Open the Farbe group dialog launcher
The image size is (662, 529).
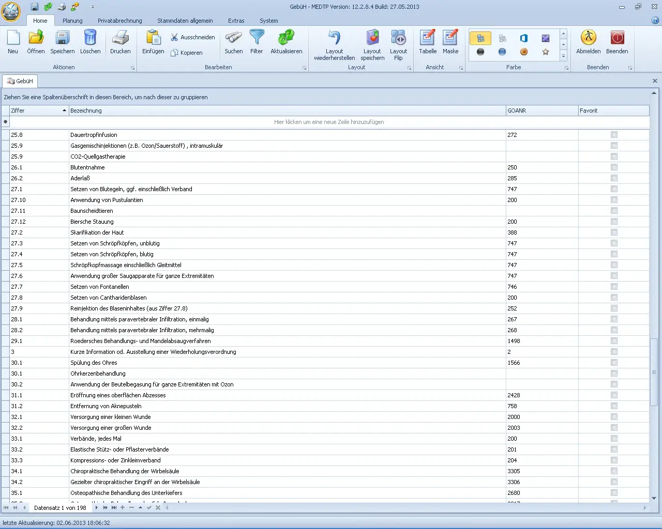(x=567, y=68)
